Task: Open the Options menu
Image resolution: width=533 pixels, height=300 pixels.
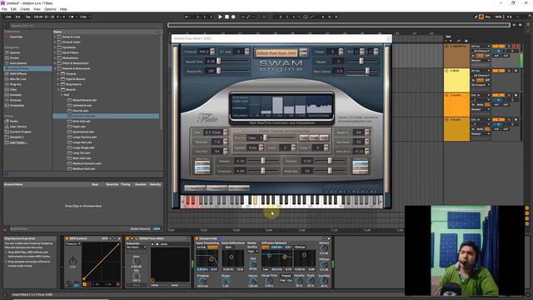Action: coord(50,9)
